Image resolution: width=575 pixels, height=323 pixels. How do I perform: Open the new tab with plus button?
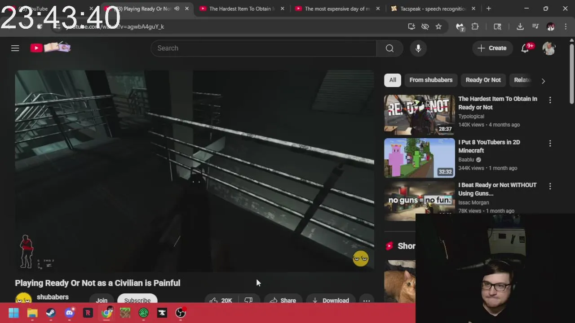pos(488,9)
